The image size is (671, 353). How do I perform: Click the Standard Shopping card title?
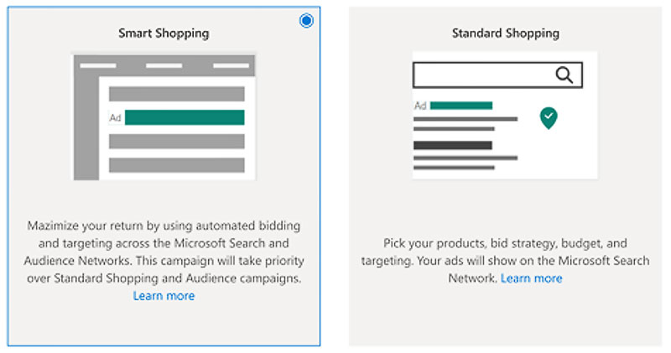pyautogui.click(x=506, y=34)
